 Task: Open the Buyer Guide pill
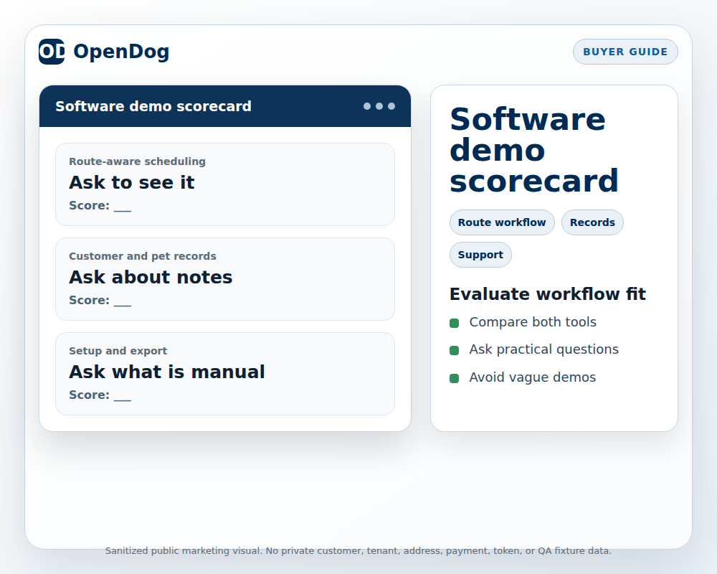[625, 52]
